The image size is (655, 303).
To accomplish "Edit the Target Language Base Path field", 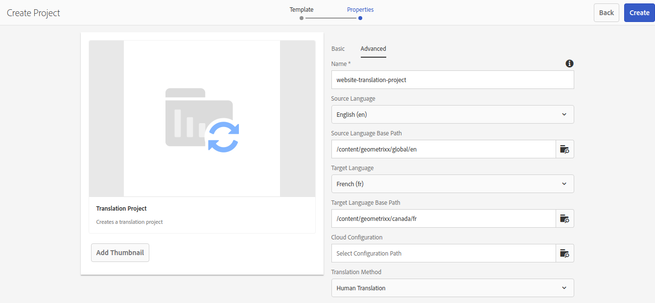I will click(x=443, y=218).
